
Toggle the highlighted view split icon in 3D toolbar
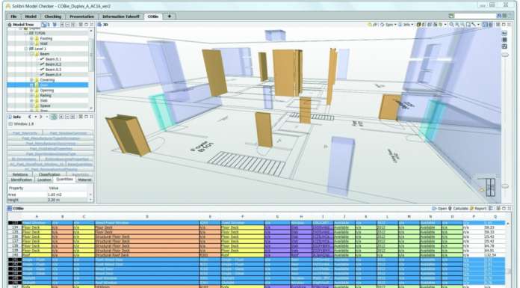pyautogui.click(x=485, y=25)
